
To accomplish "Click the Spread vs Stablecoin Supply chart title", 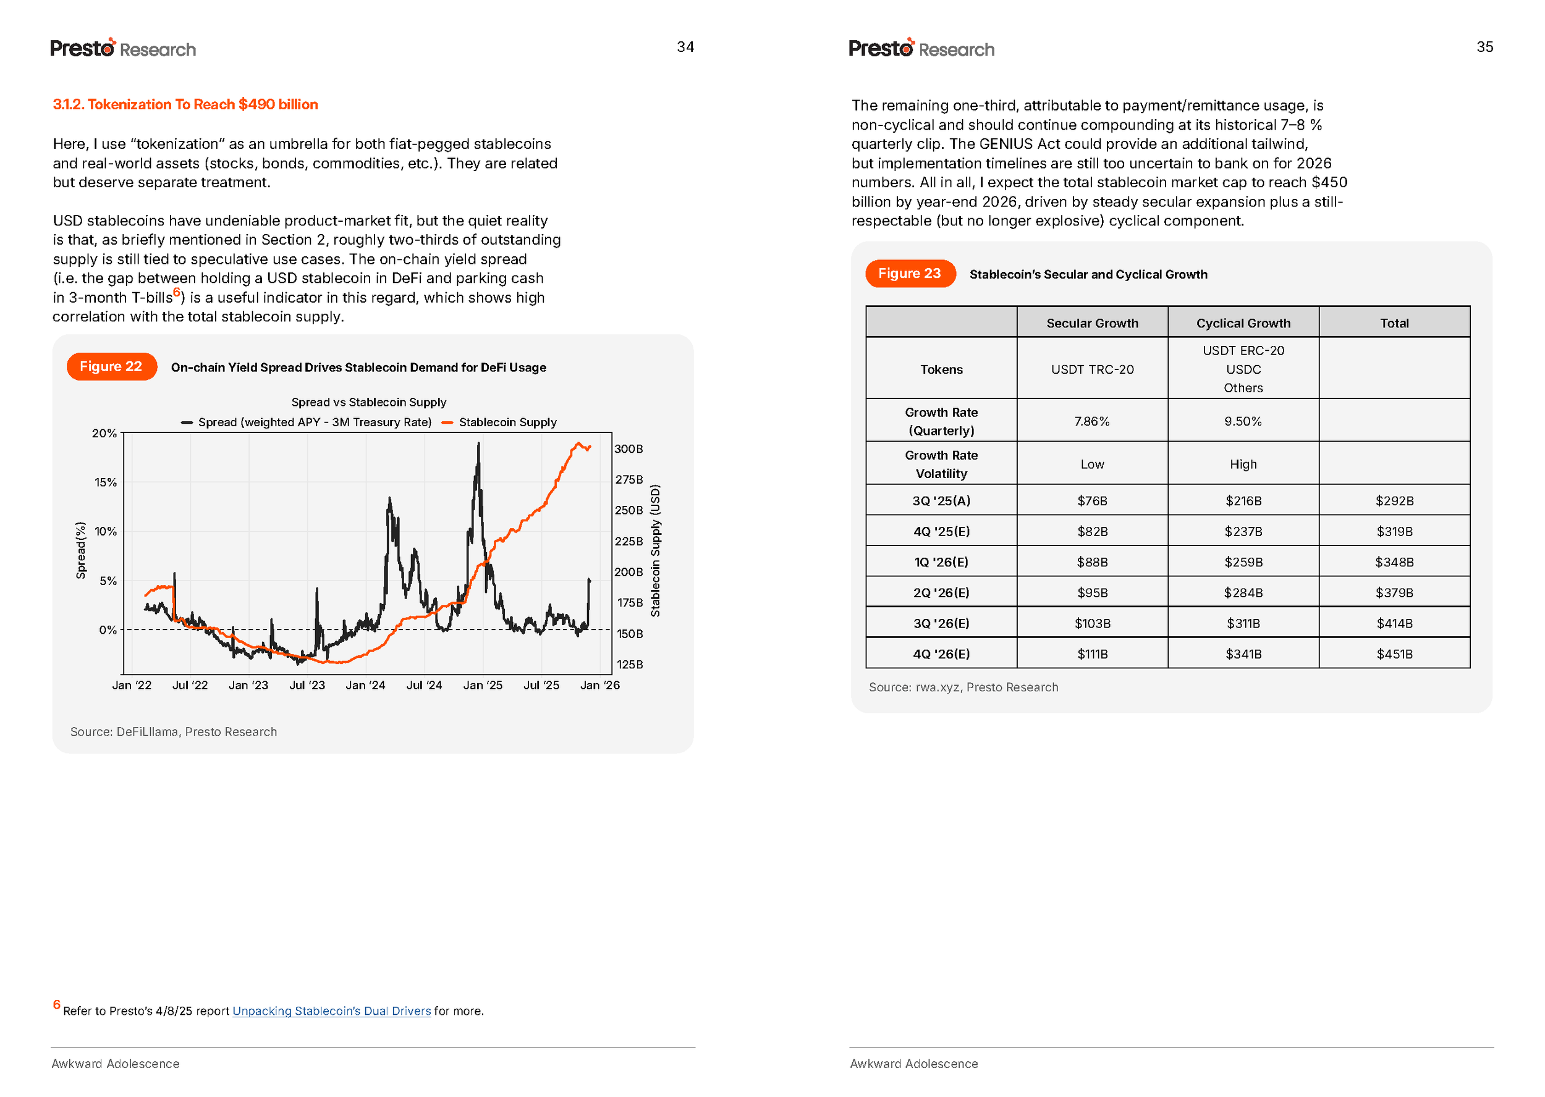I will click(x=368, y=403).
